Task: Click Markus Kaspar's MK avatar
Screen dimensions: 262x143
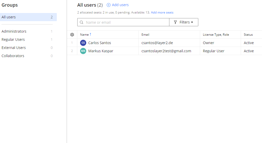Action: (x=83, y=51)
